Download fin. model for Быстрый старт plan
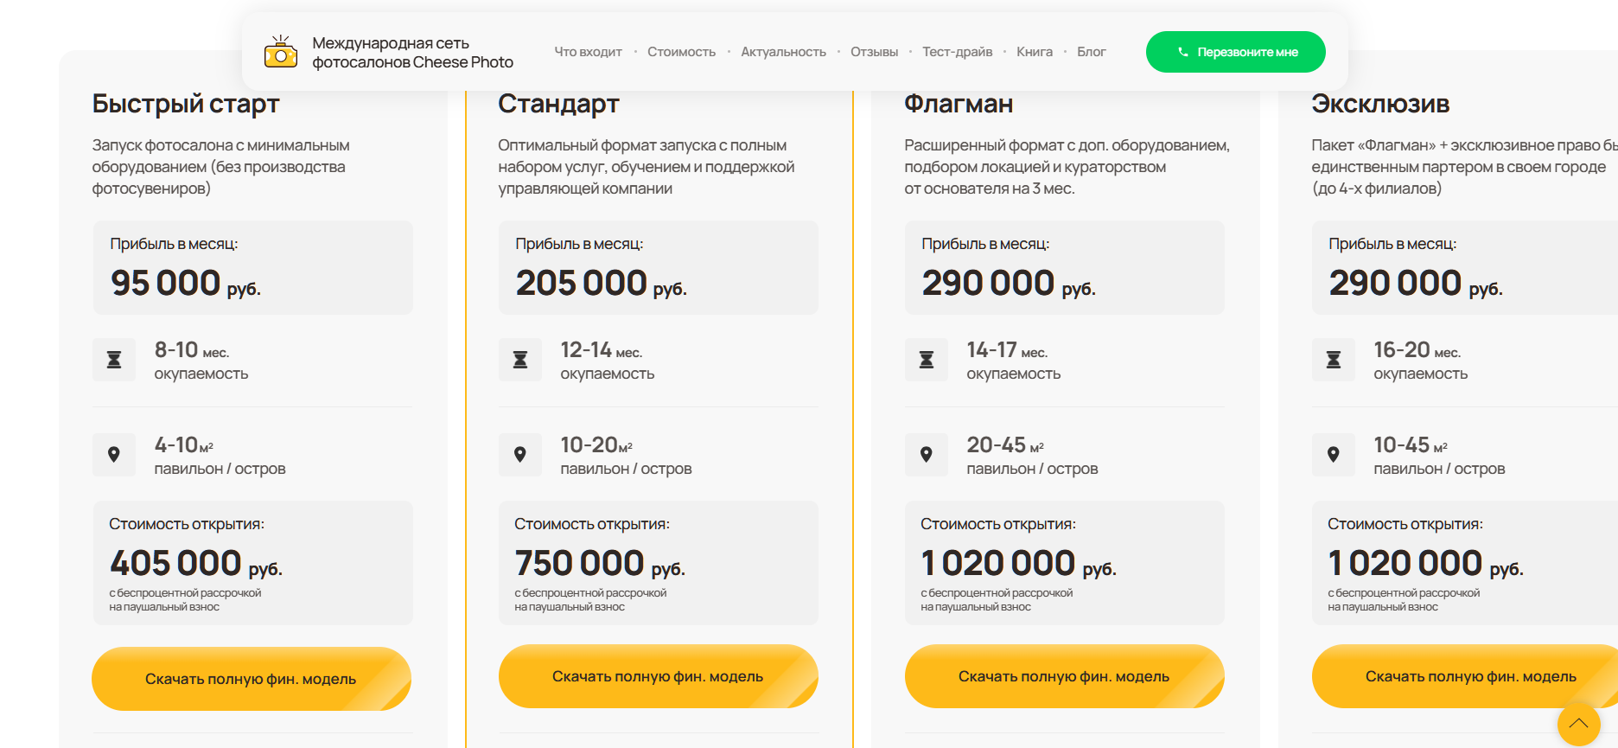Image resolution: width=1618 pixels, height=748 pixels. [x=251, y=679]
